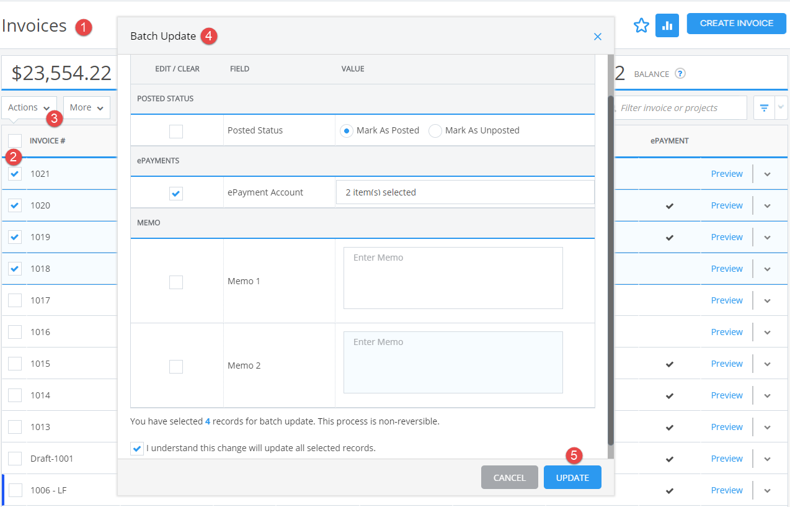
Task: Open the filter options icon
Action: coord(764,107)
